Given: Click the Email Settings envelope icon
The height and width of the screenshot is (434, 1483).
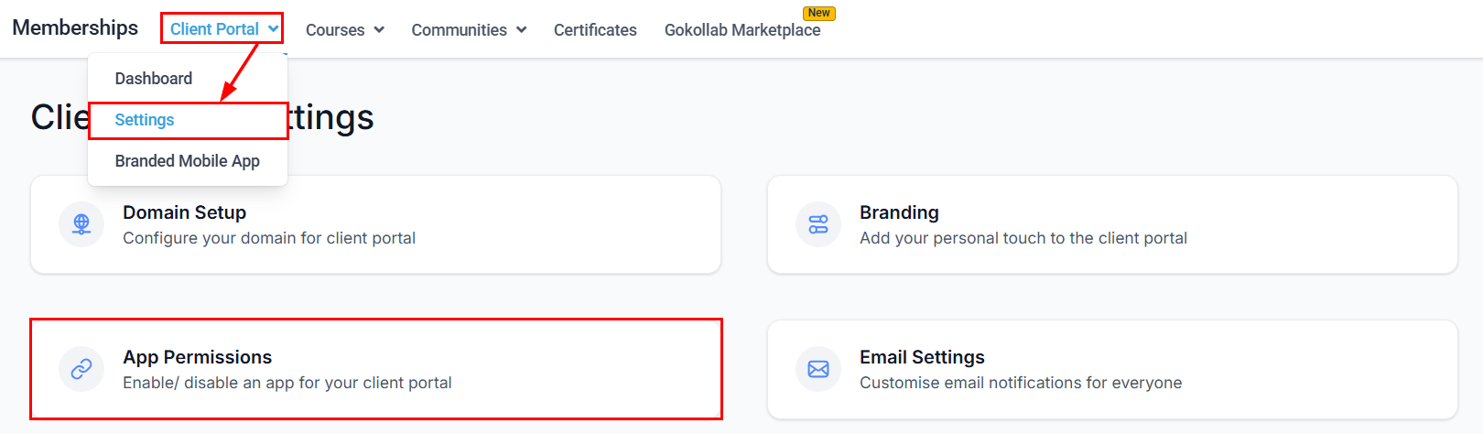Looking at the screenshot, I should [818, 369].
